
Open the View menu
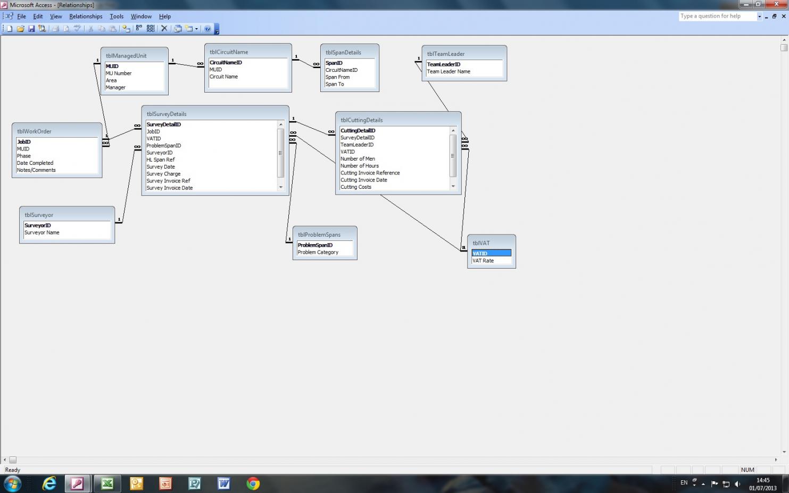click(56, 16)
